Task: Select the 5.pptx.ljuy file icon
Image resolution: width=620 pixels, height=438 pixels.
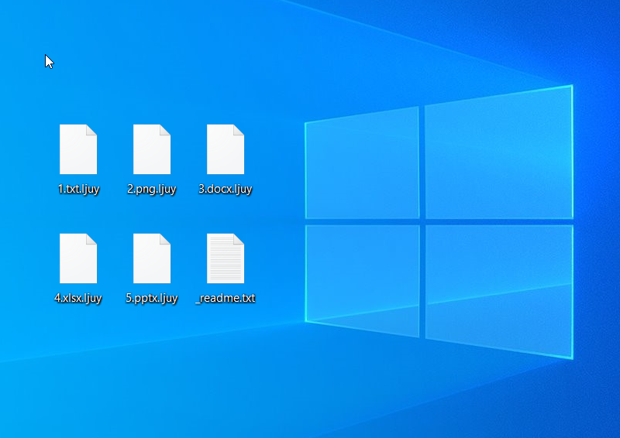Action: coord(152,258)
